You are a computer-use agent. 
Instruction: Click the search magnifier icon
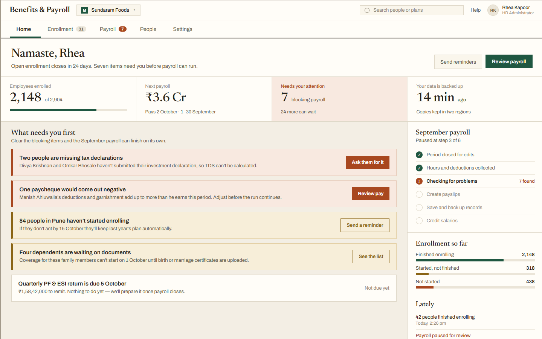point(367,10)
